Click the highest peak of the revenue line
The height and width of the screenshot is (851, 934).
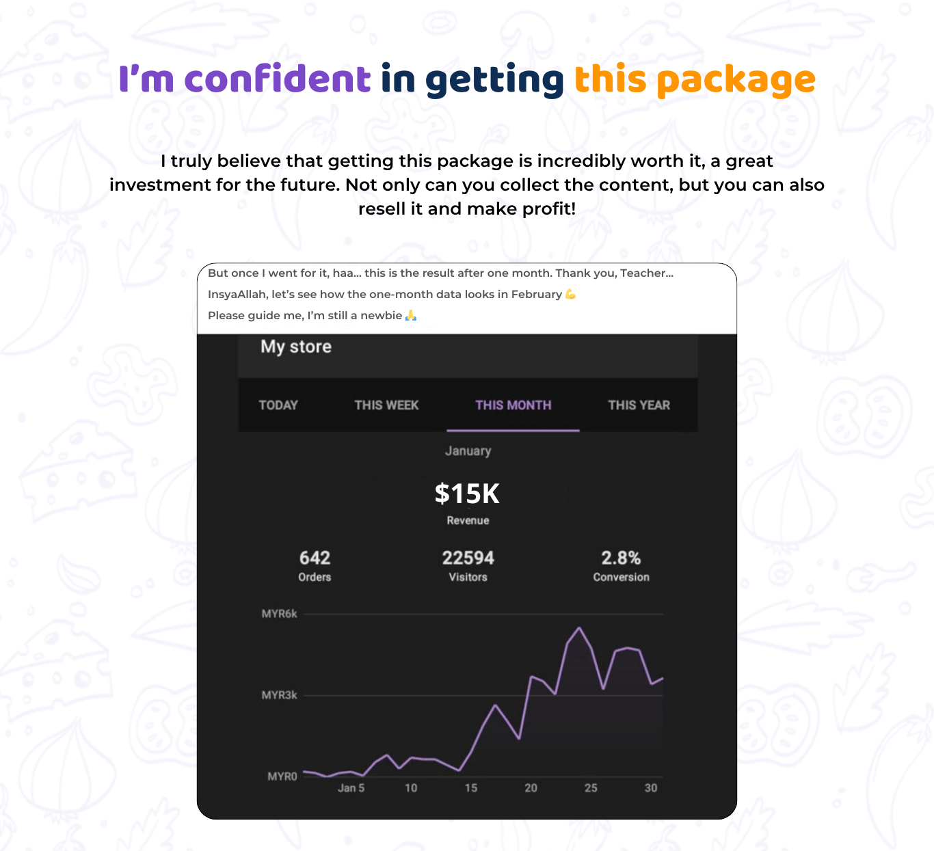coord(579,627)
